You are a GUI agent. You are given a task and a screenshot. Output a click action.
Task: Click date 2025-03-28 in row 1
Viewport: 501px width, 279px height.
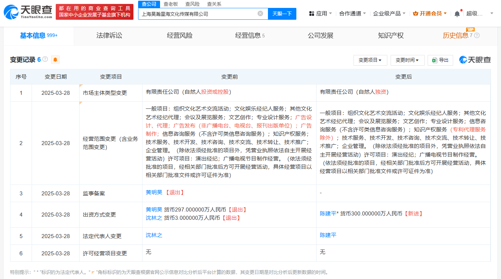point(56,93)
